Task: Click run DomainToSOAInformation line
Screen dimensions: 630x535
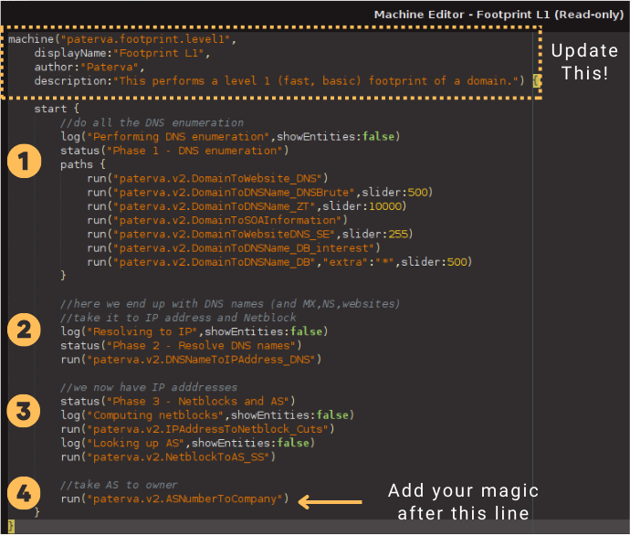Action: (x=217, y=221)
